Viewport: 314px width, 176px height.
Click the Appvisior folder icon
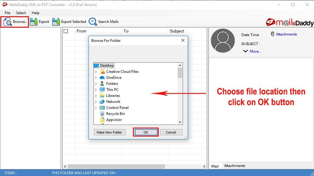(x=102, y=120)
